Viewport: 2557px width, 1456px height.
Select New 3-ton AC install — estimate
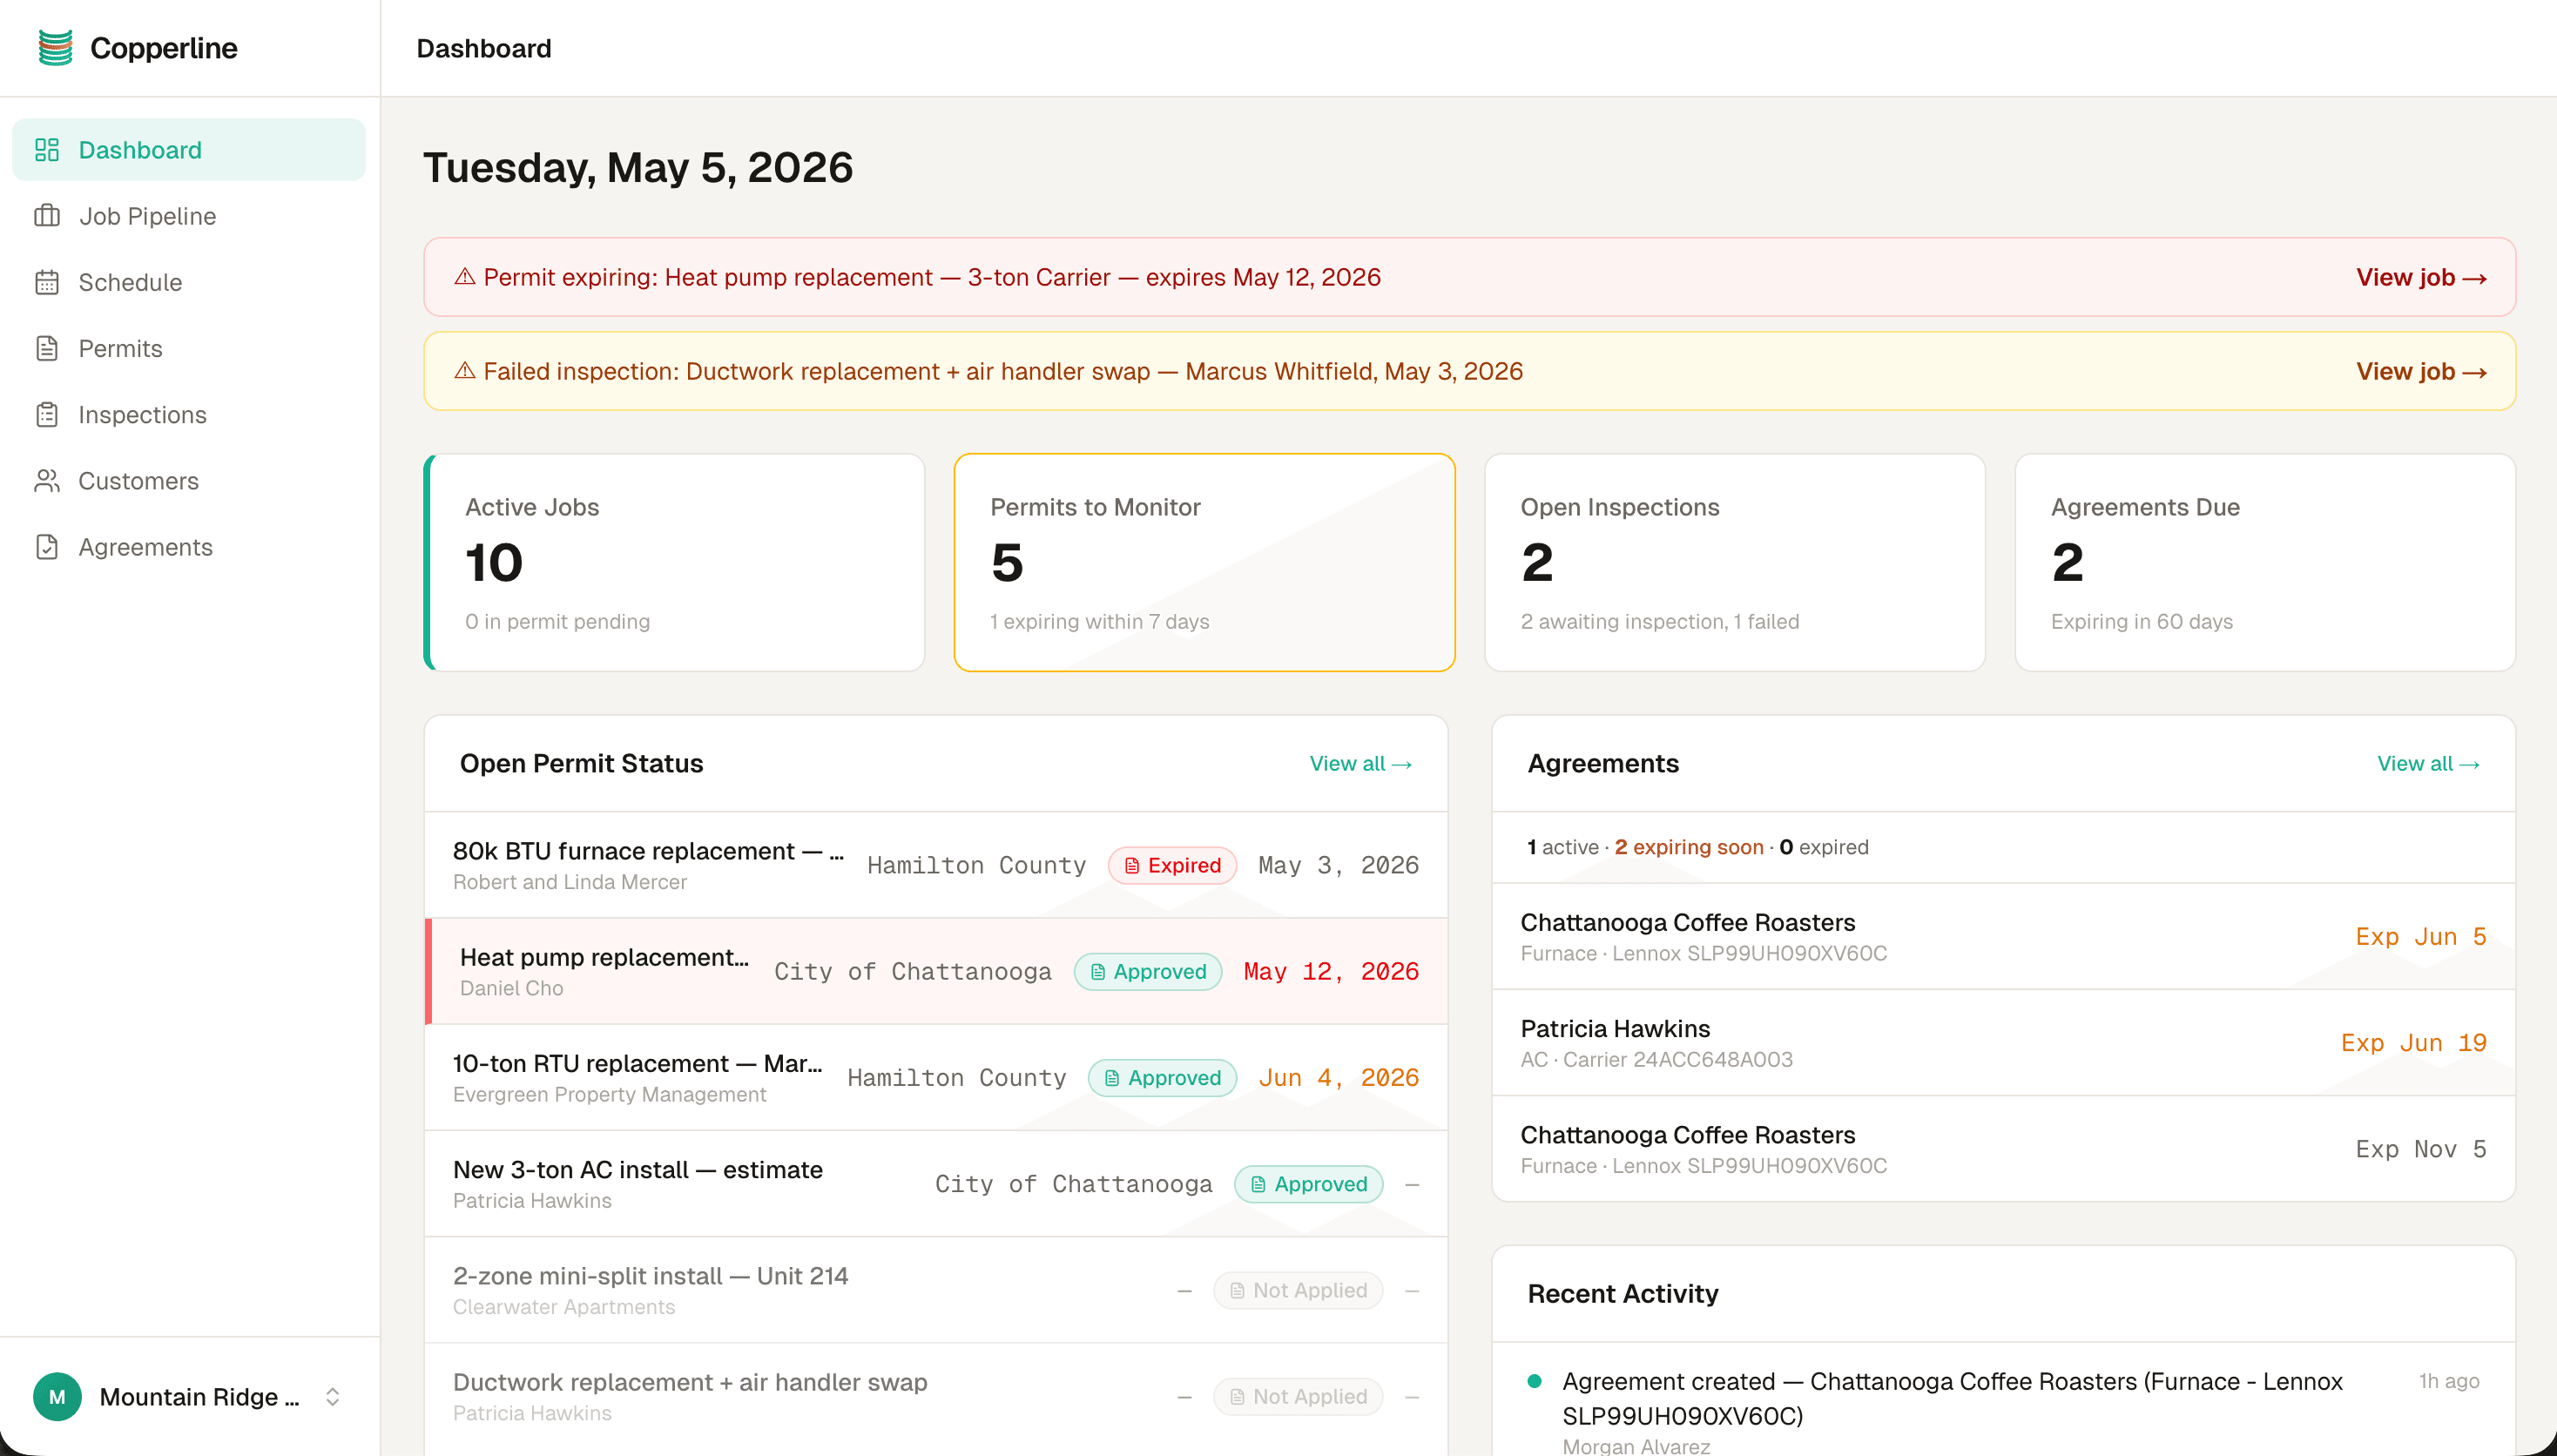(936, 1183)
